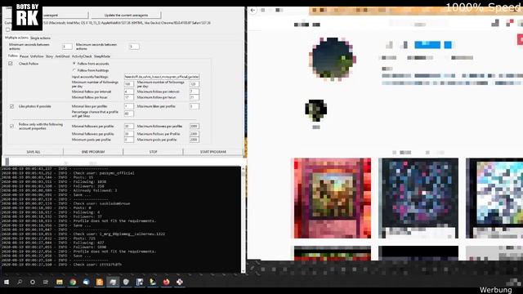Open the ActivityCheck tab

tap(82, 56)
